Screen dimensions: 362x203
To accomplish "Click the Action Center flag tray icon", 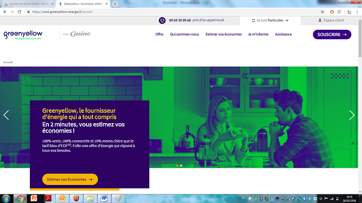I will pyautogui.click(x=326, y=198).
